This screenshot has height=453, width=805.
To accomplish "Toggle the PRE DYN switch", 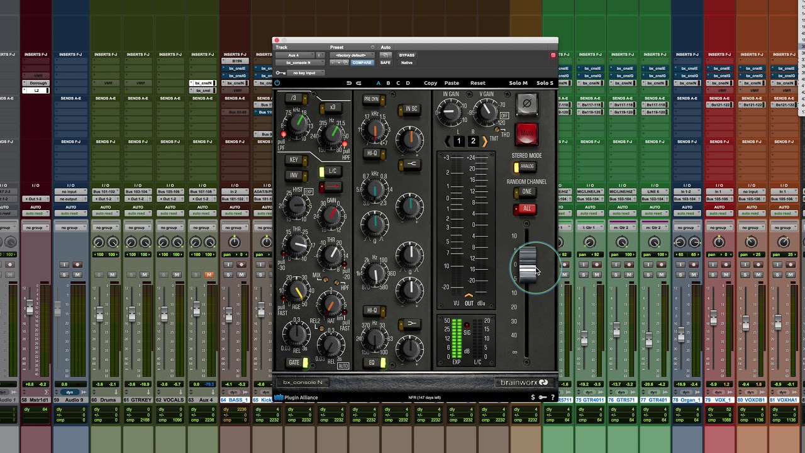I will tap(374, 99).
